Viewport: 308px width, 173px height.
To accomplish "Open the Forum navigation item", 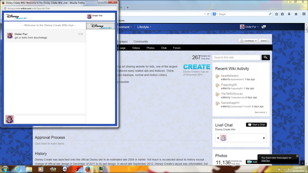I will click(177, 48).
